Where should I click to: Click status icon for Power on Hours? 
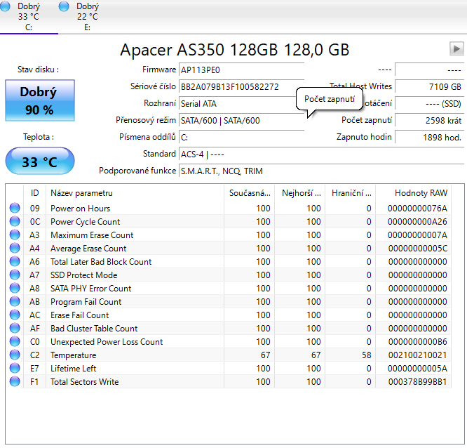(x=15, y=209)
